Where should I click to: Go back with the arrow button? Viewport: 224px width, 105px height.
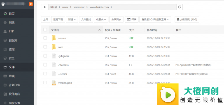click(x=45, y=7)
